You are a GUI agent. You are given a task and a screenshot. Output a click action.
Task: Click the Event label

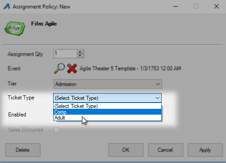click(x=14, y=69)
